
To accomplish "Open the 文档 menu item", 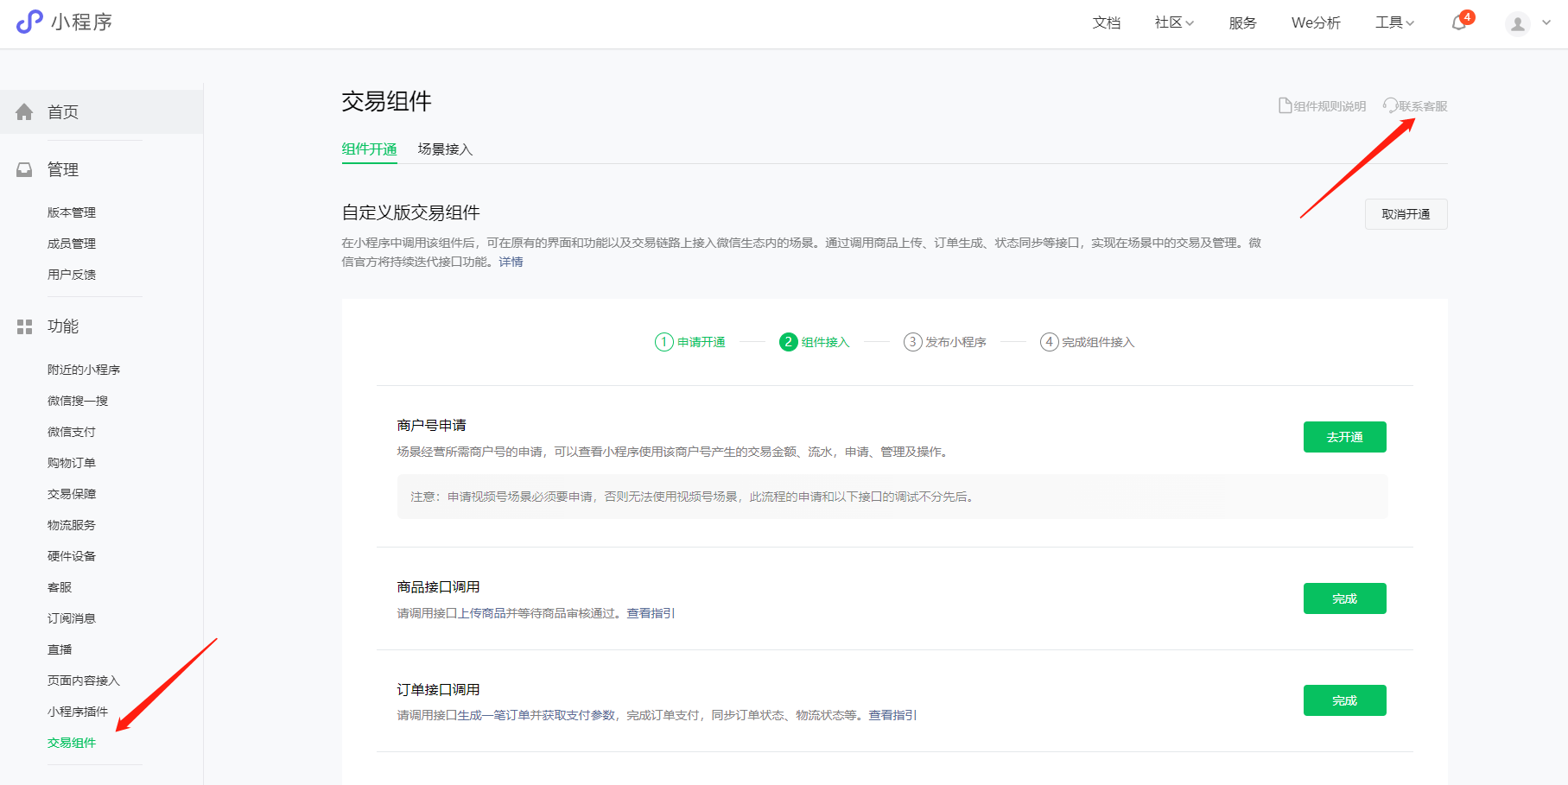I will tap(1107, 23).
